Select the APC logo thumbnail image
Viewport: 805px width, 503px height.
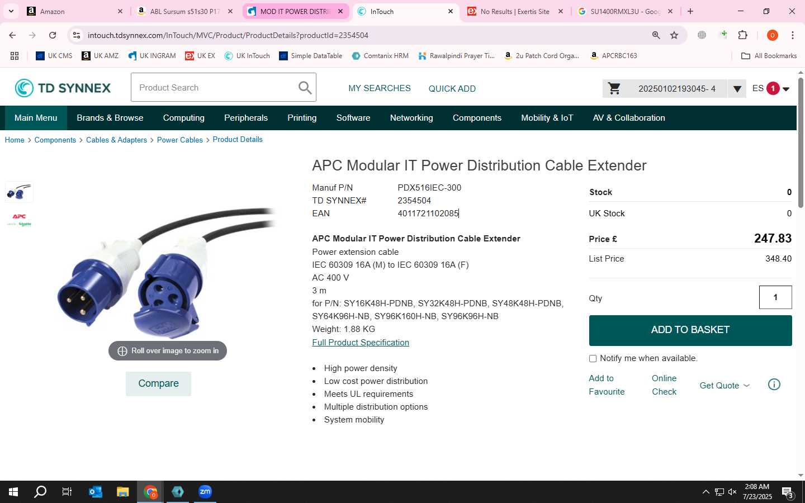pyautogui.click(x=19, y=220)
